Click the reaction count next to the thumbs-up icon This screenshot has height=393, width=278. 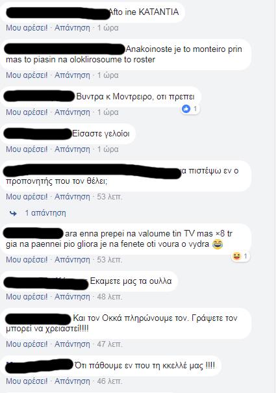tap(195, 108)
